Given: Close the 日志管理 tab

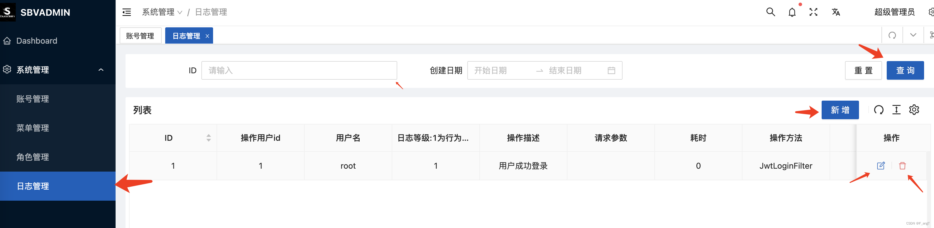Looking at the screenshot, I should click(208, 36).
